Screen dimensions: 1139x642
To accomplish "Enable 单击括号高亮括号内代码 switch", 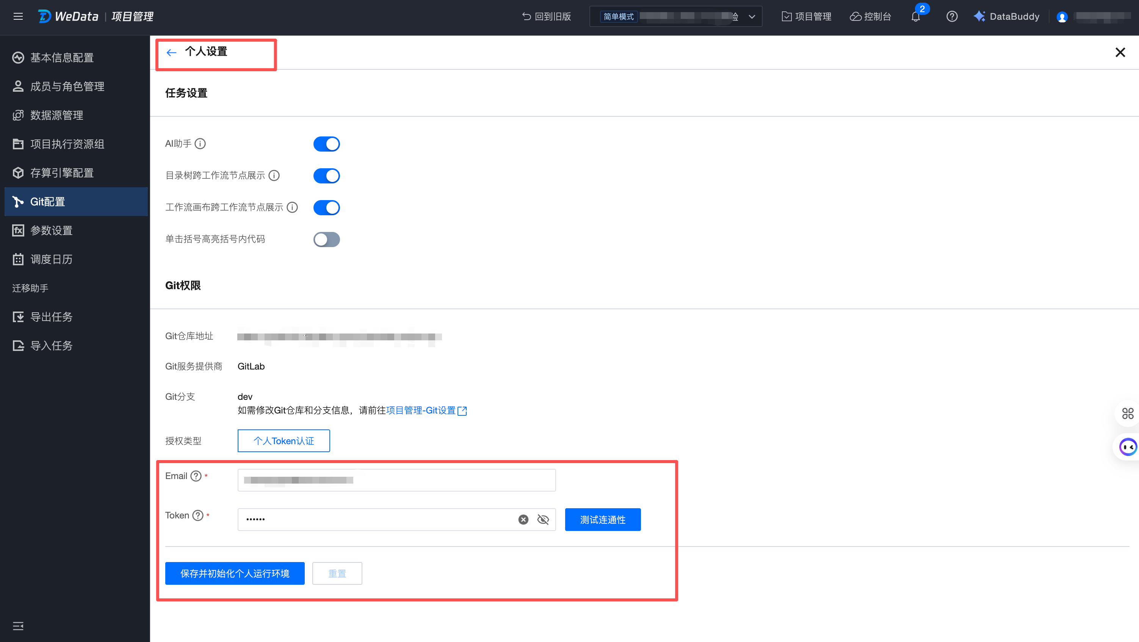I will point(326,240).
